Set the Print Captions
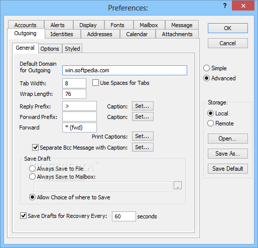 [143, 136]
